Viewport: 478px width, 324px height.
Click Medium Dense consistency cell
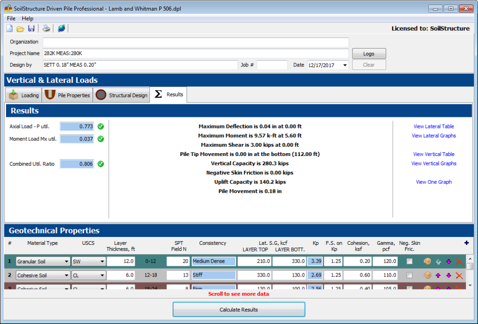tap(214, 262)
